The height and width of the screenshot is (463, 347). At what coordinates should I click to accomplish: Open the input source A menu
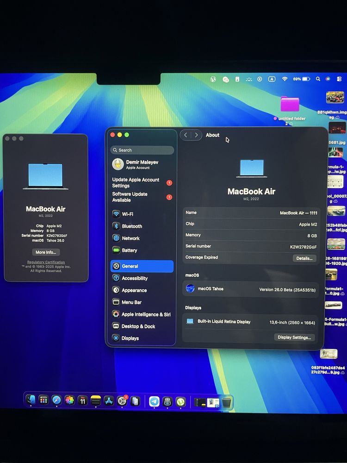[x=272, y=79]
